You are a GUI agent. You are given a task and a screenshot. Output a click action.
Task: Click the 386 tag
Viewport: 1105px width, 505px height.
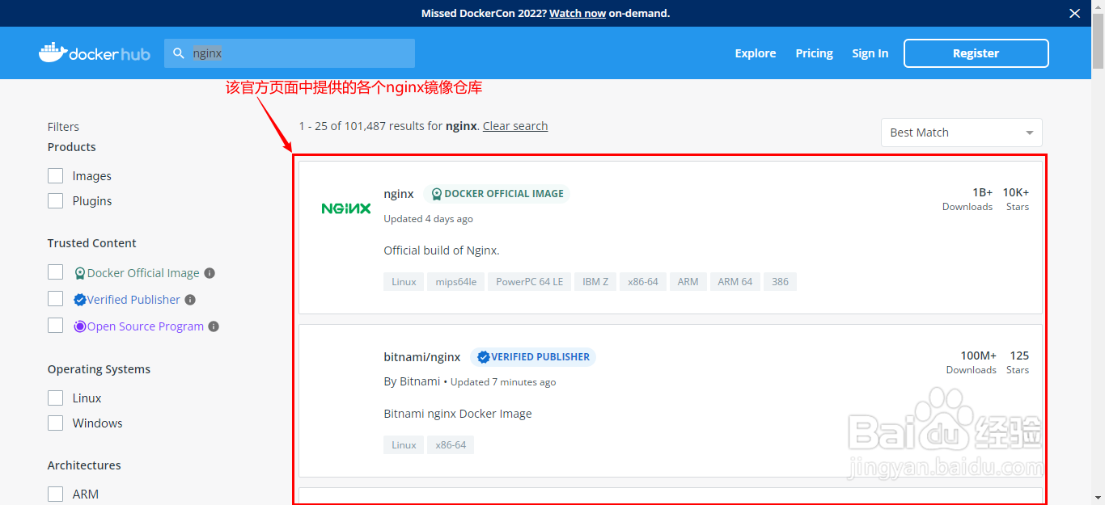point(780,282)
